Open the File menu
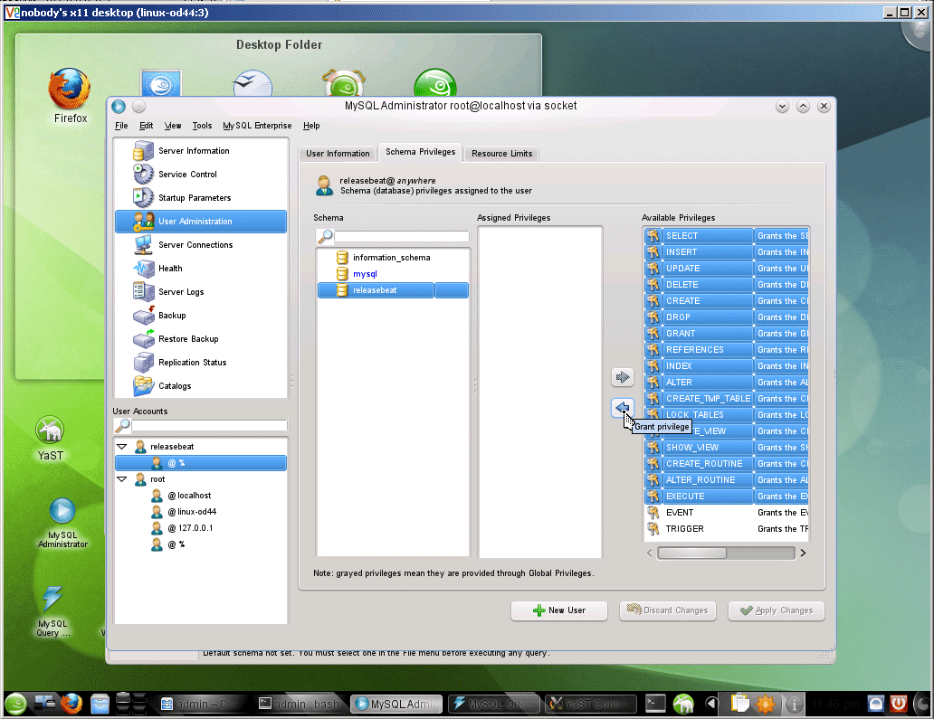934x719 pixels. (x=121, y=126)
